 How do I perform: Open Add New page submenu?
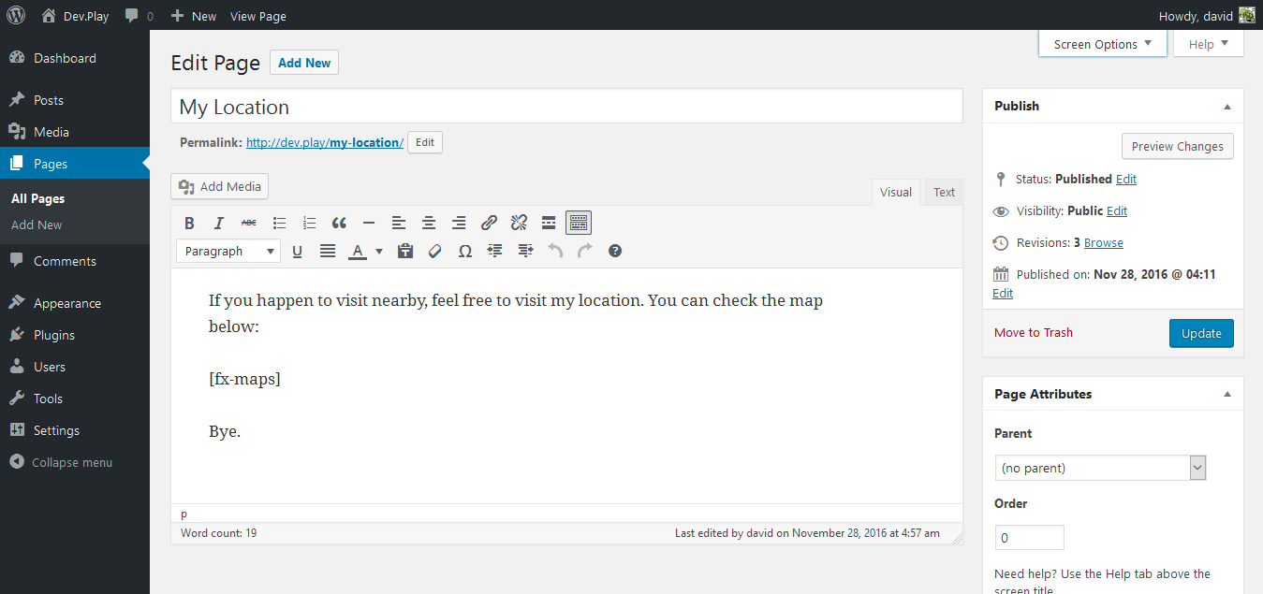37,225
